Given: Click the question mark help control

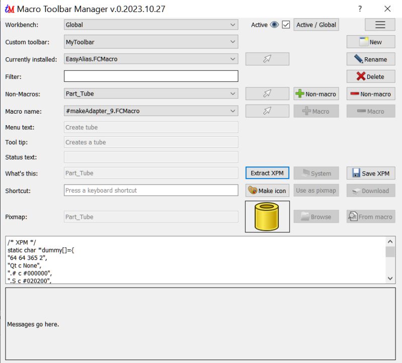Looking at the screenshot, I should [x=360, y=9].
